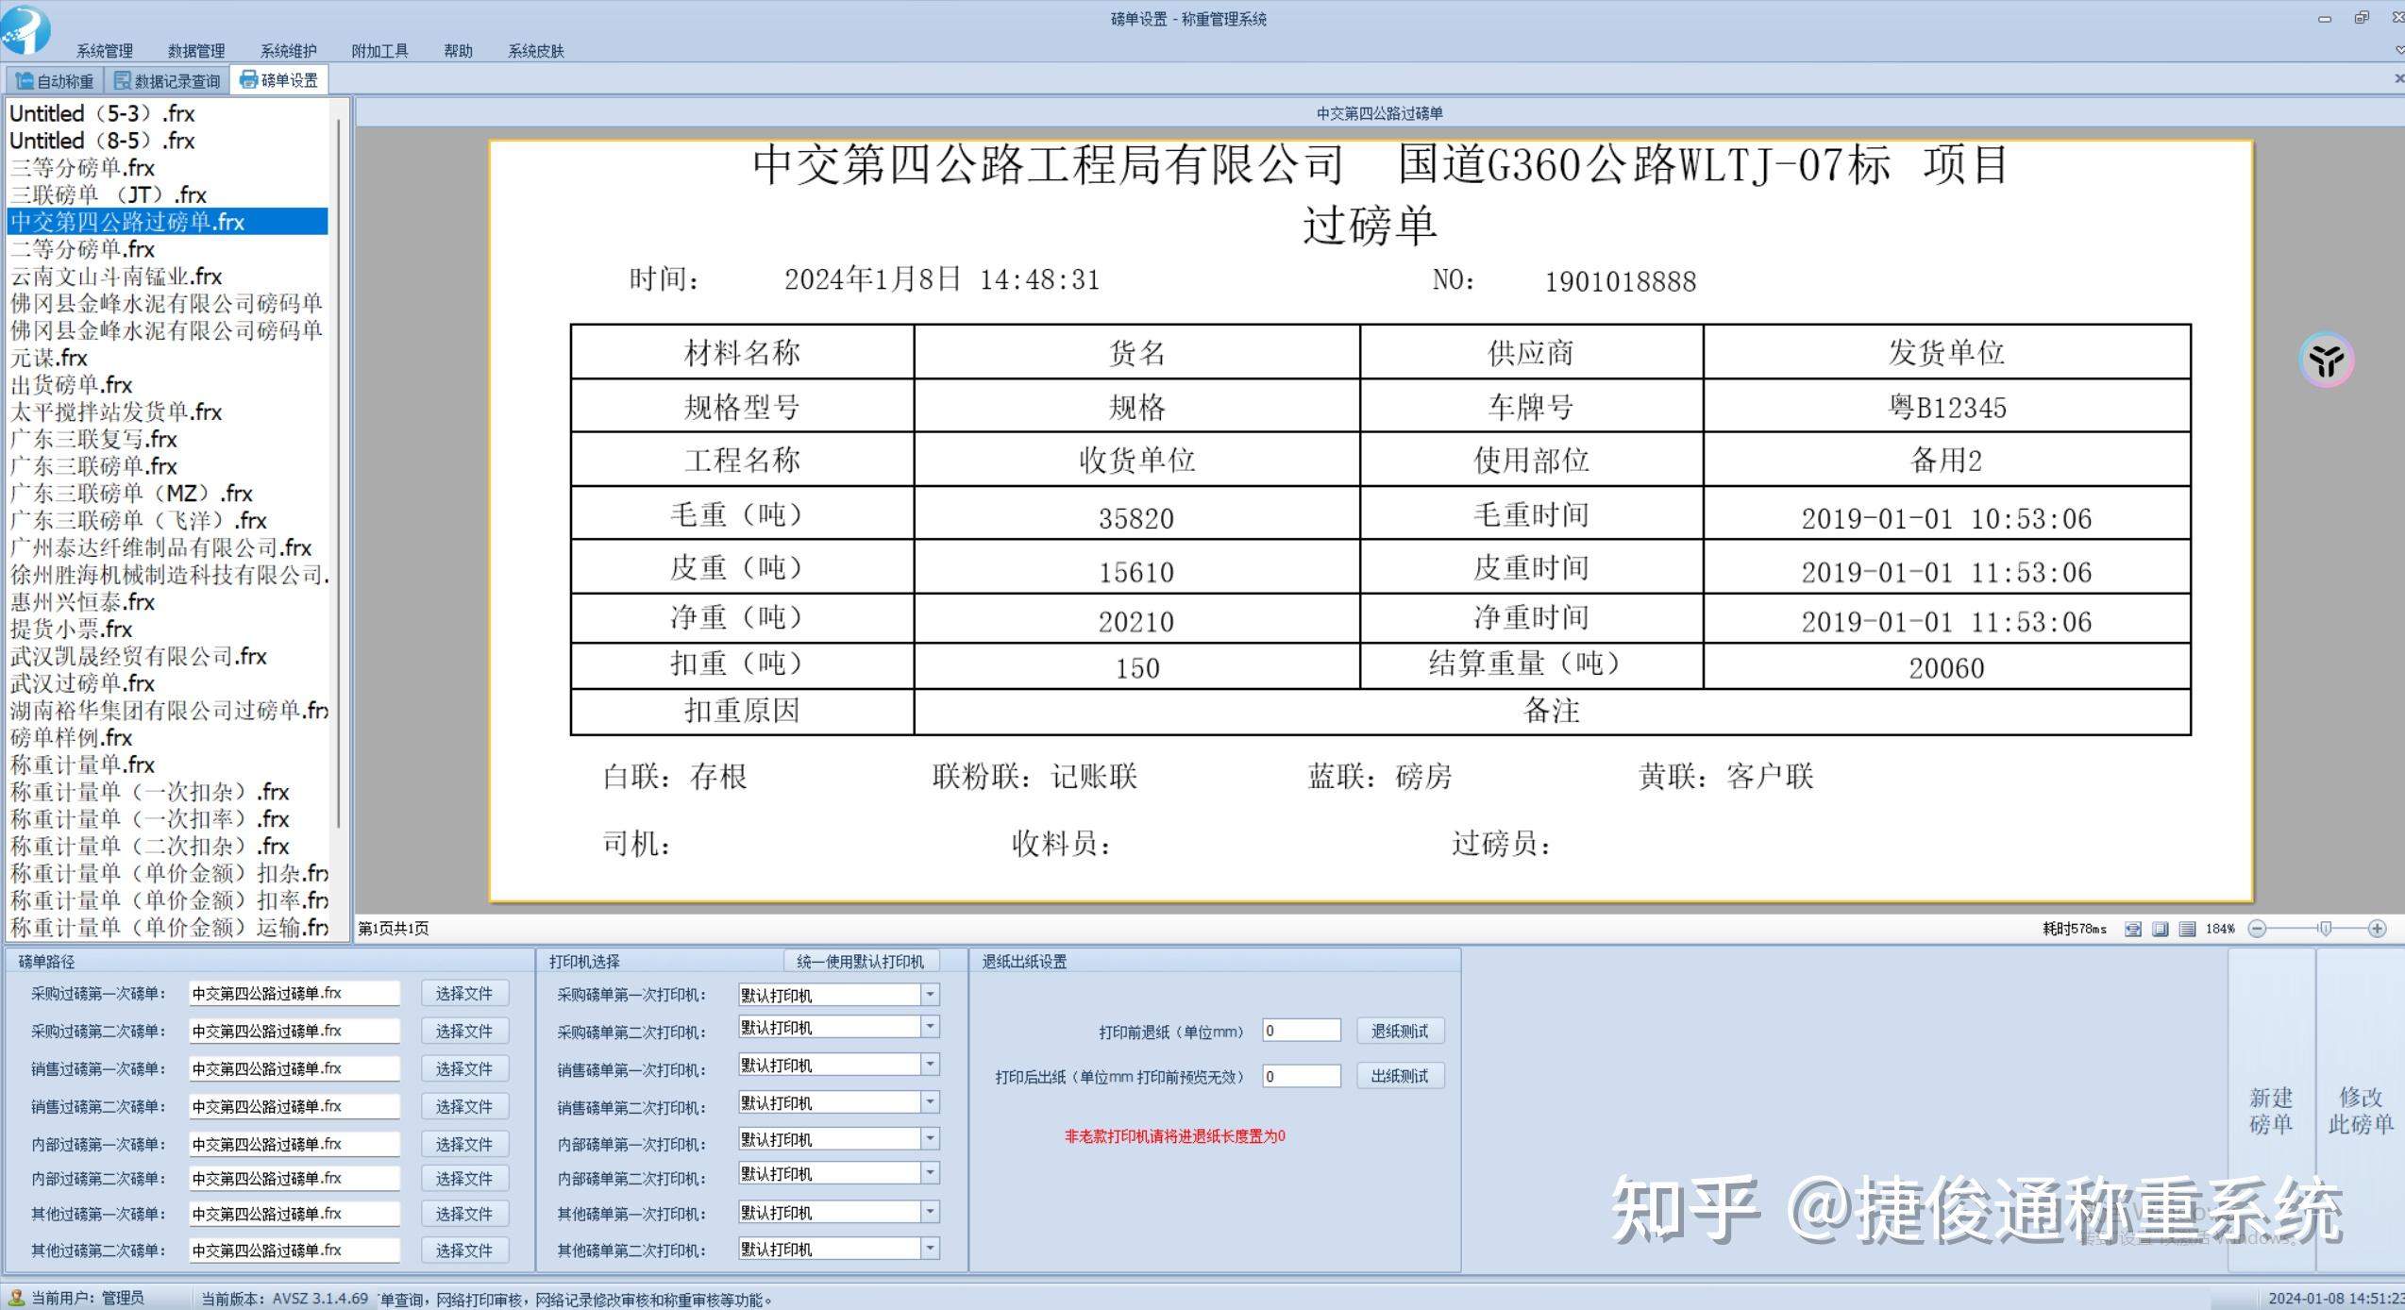Image resolution: width=2405 pixels, height=1310 pixels.
Task: Expand 内部磅单第一次打印机 dropdown
Action: tap(931, 1139)
